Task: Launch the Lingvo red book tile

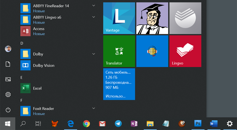Action: 185,51
